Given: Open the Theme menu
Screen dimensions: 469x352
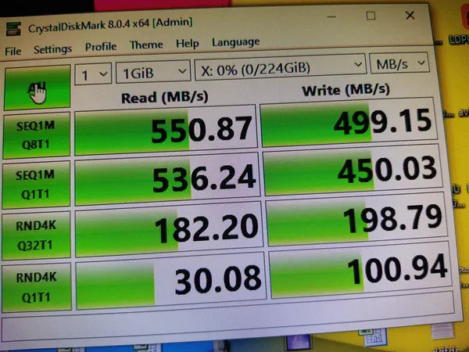Looking at the screenshot, I should [146, 45].
